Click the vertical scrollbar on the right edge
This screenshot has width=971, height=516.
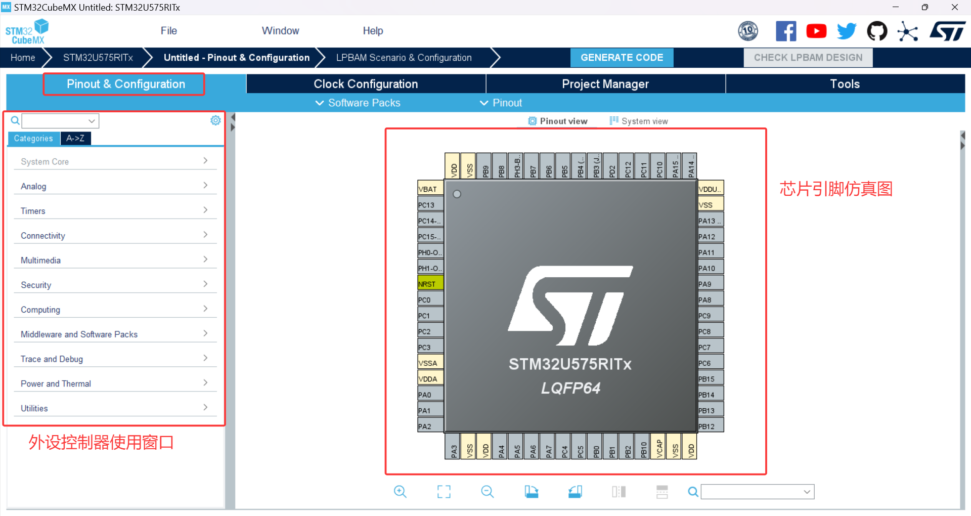point(962,319)
